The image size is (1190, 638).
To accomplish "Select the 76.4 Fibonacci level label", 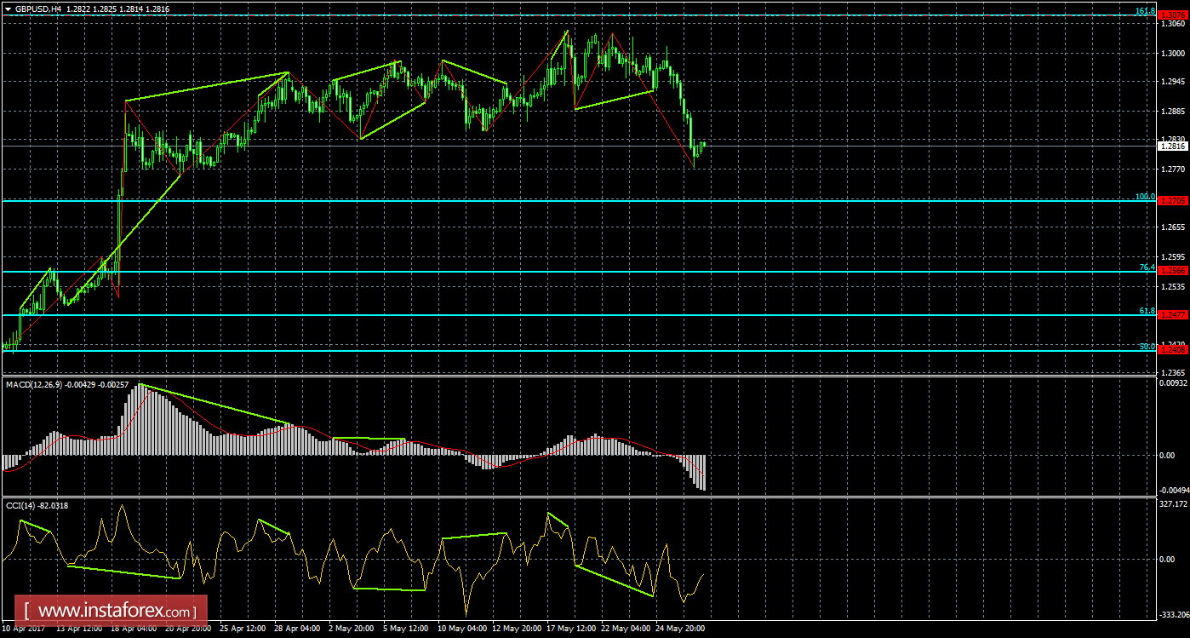I will tap(1147, 267).
